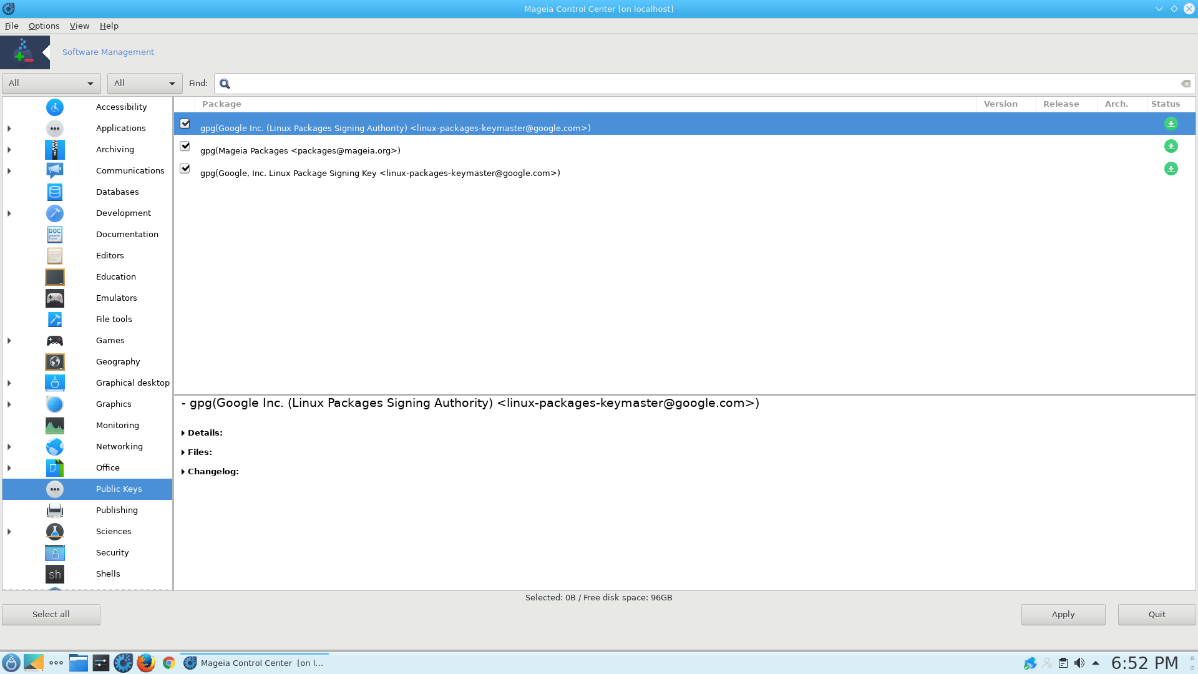Click the volume icon in system tray
1198x674 pixels.
pos(1079,663)
